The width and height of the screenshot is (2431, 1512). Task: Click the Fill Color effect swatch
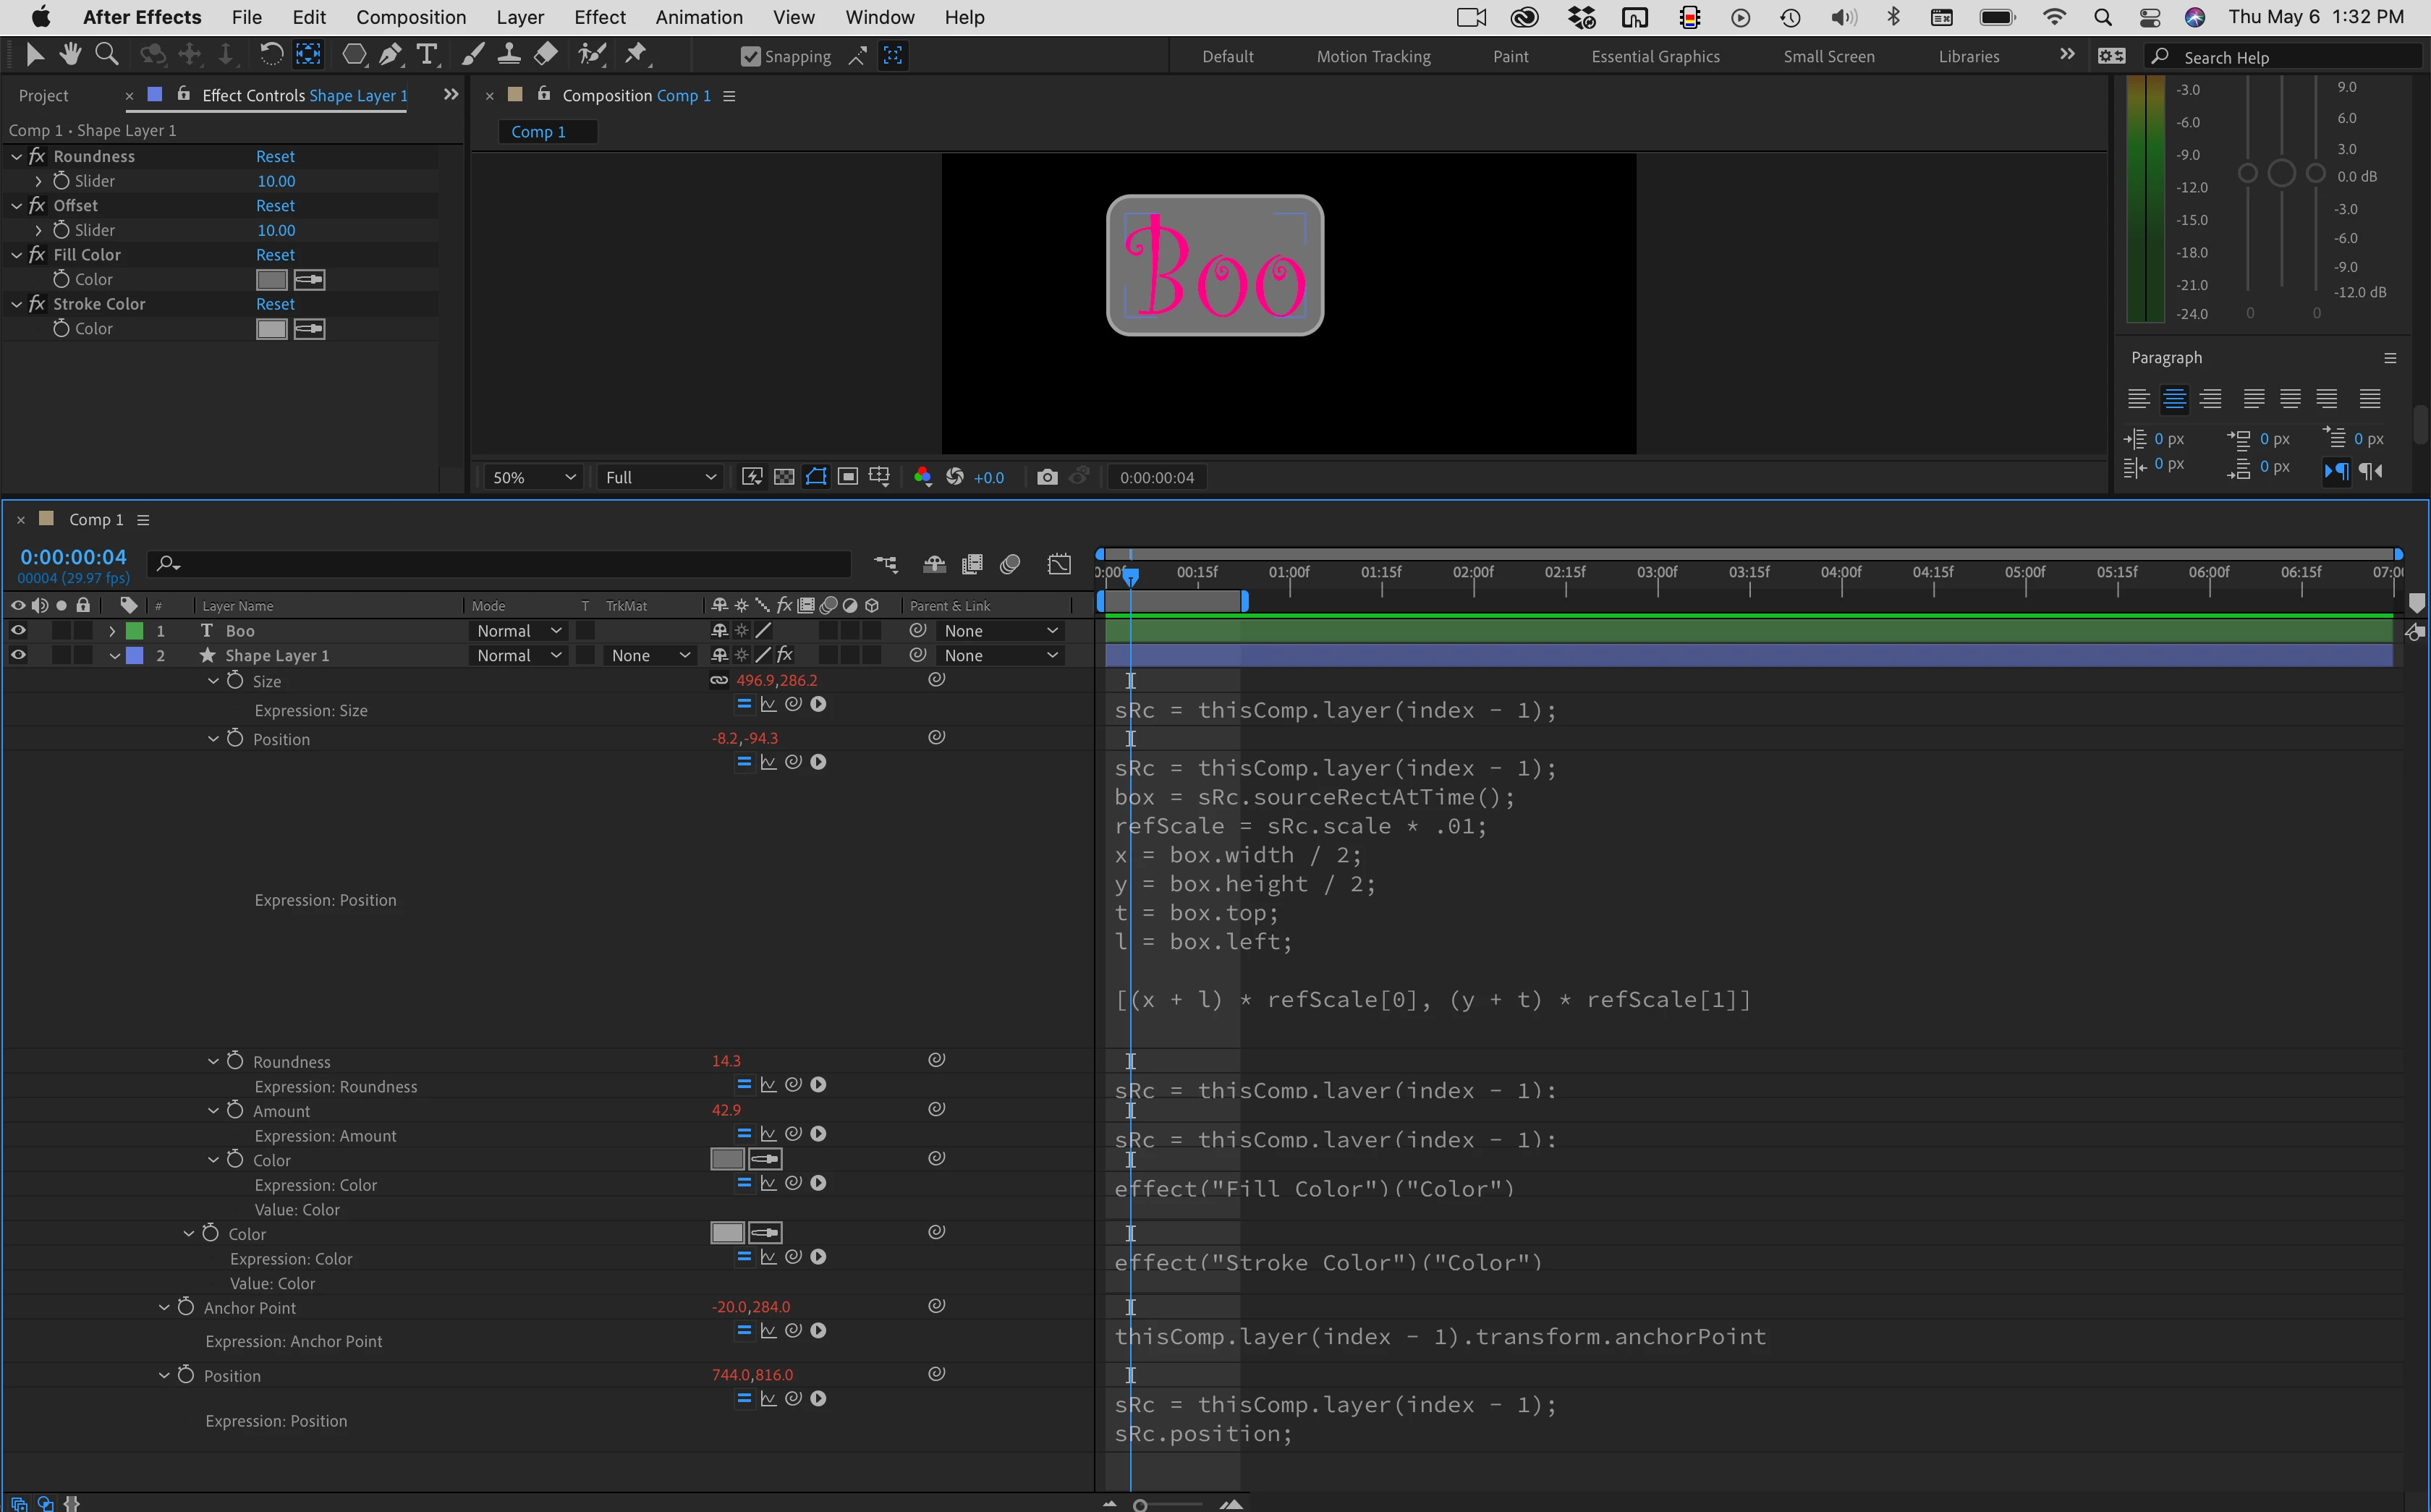[271, 280]
